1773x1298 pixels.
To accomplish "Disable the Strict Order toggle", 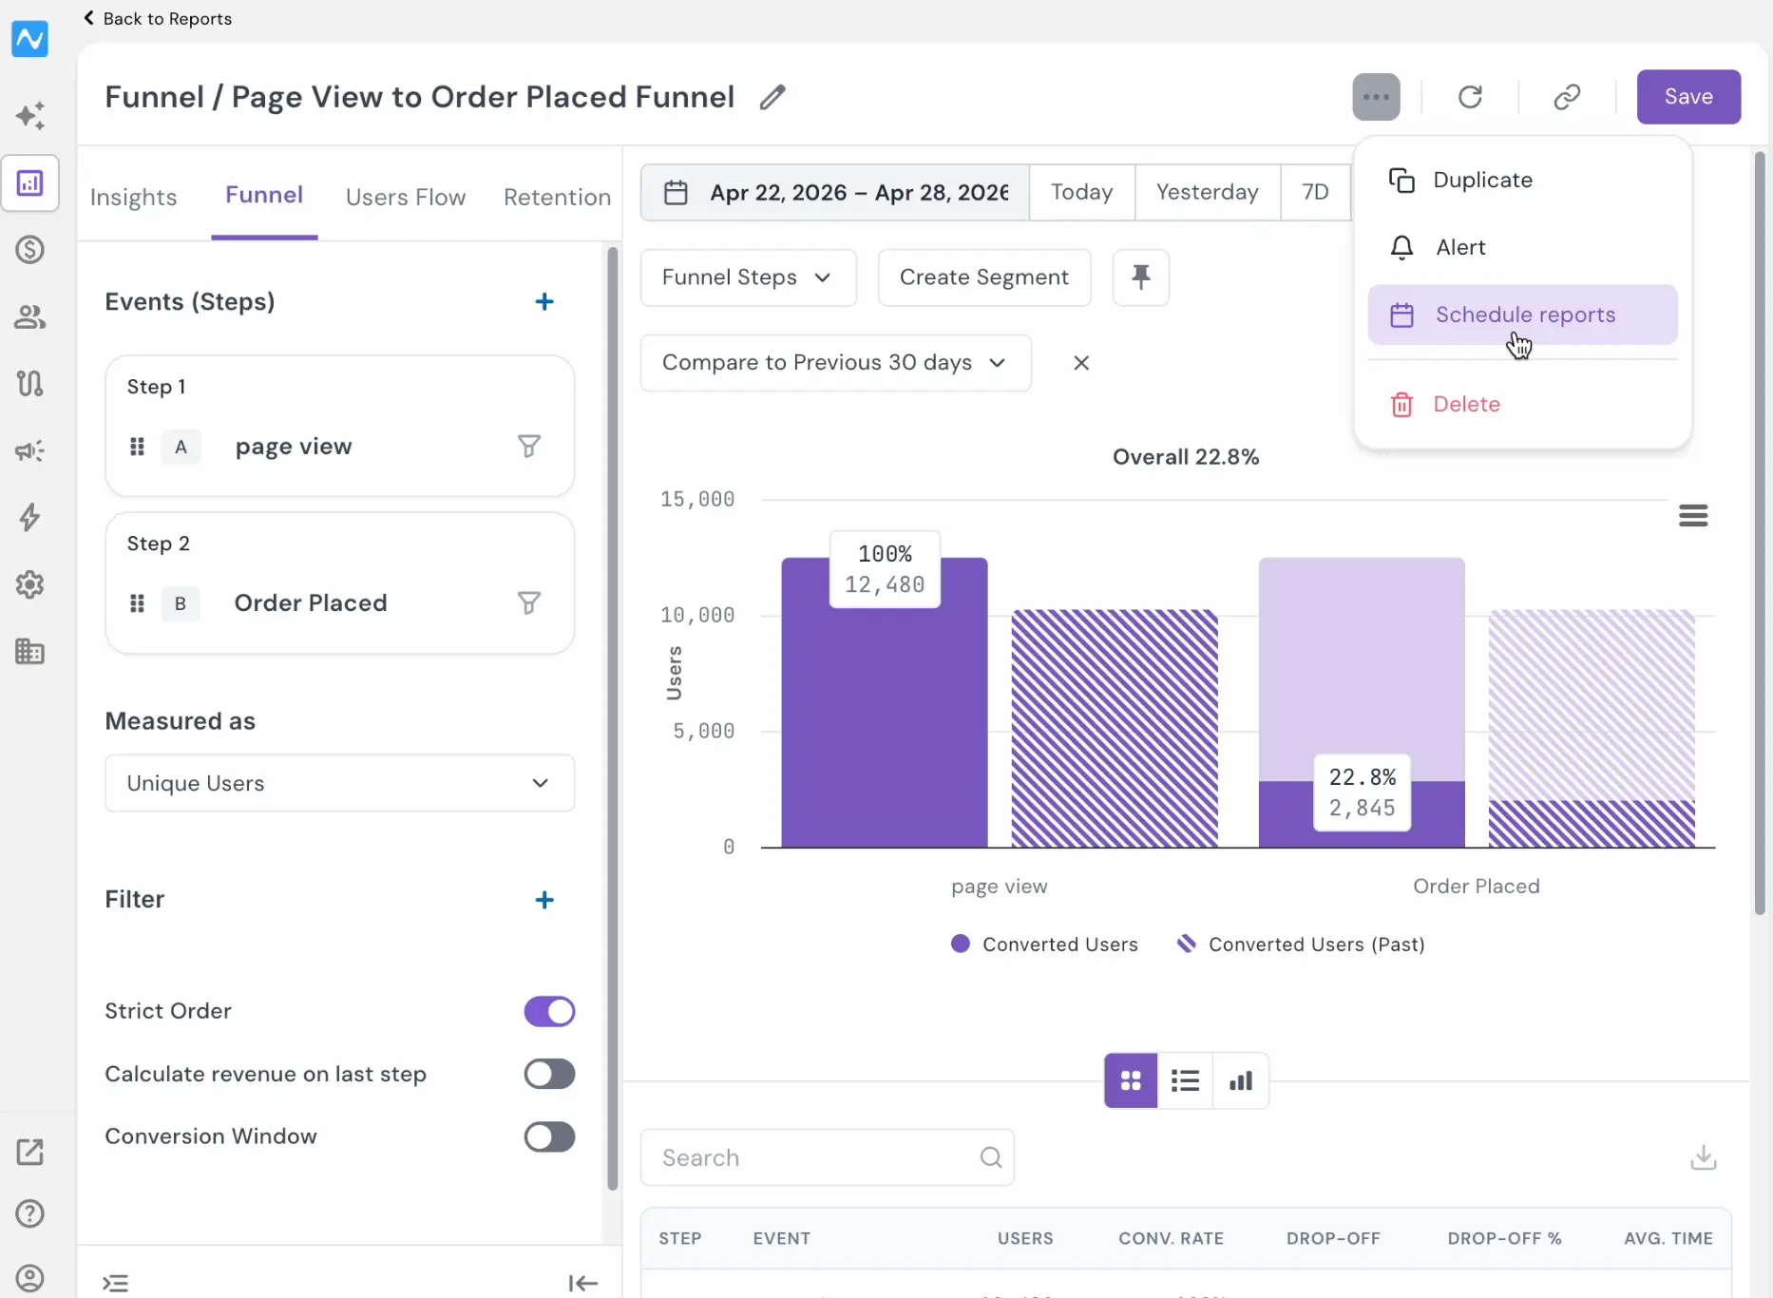I will tap(549, 1011).
